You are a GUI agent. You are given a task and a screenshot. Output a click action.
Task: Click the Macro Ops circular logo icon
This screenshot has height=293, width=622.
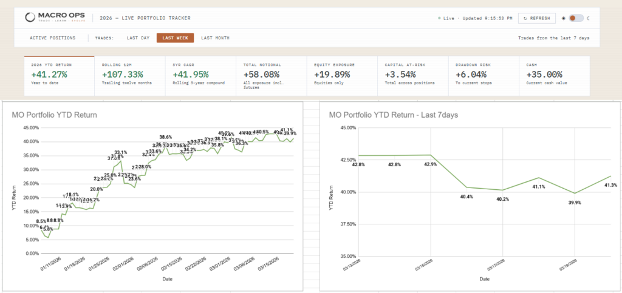pos(30,18)
